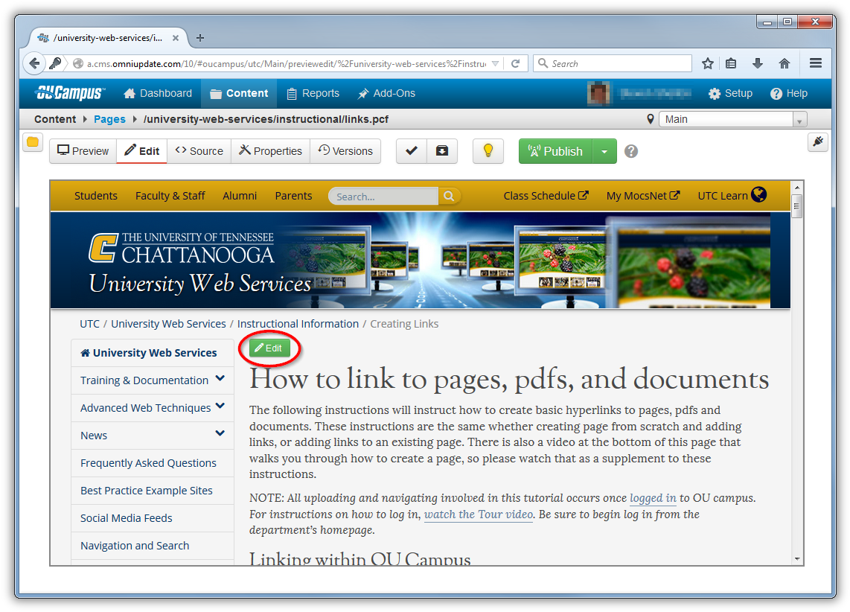Screen dimensions: 850x612
Task: Click the page check (checkmark) button
Action: coord(412,151)
